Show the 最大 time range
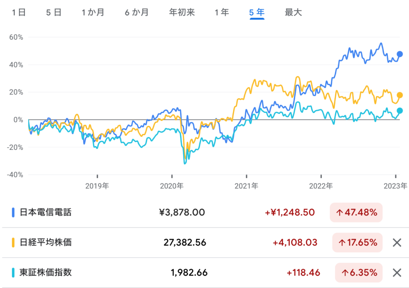Image resolution: width=409 pixels, height=288 pixels. [x=293, y=12]
